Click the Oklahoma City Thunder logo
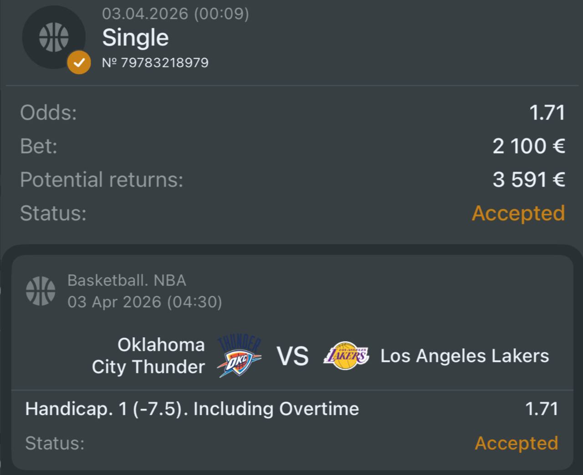The width and height of the screenshot is (583, 475). click(x=239, y=356)
